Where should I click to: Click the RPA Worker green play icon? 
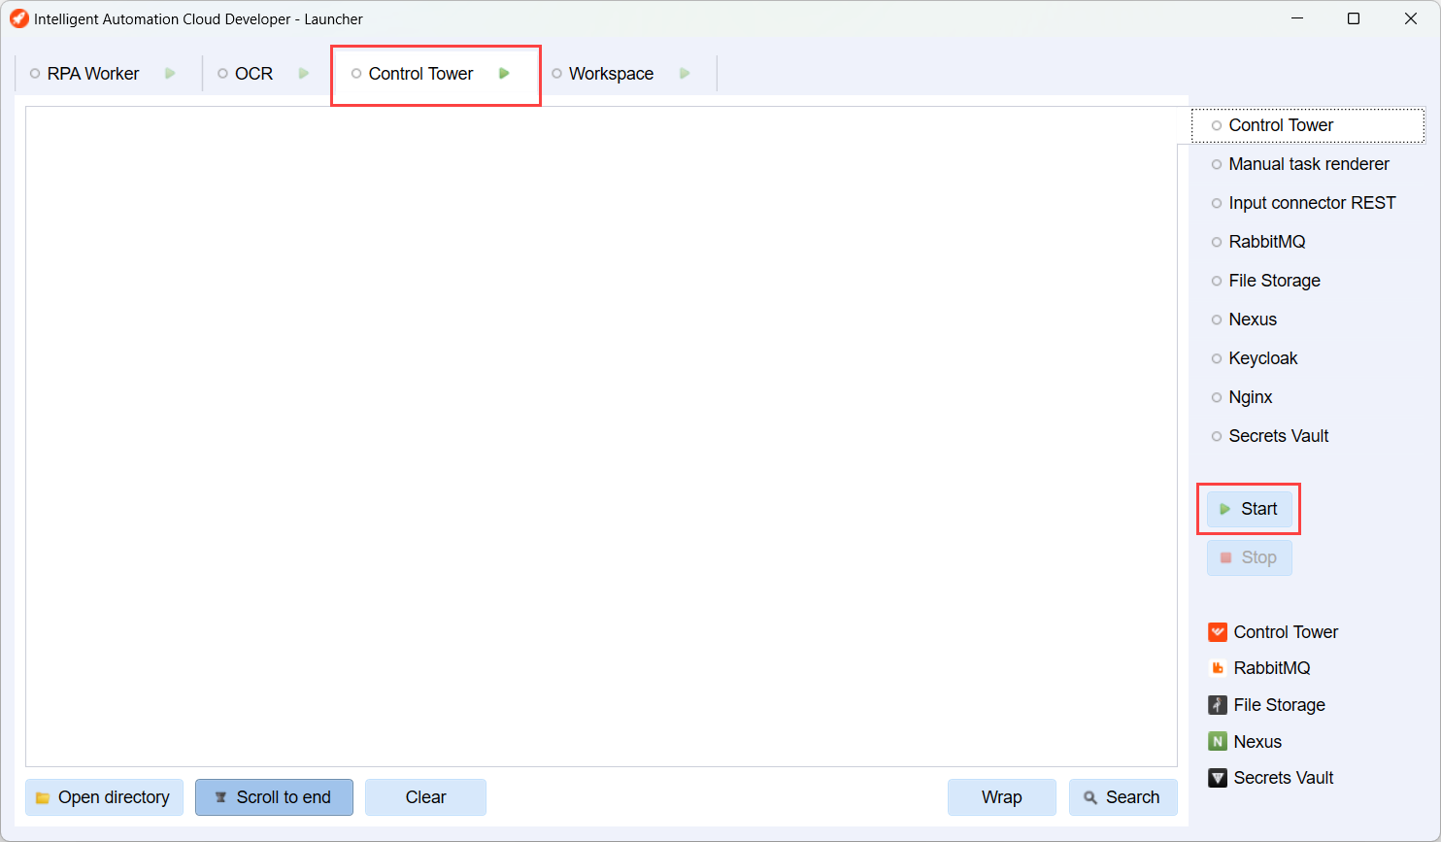tap(170, 74)
